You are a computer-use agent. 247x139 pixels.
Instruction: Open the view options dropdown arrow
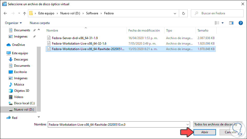click(x=222, y=23)
